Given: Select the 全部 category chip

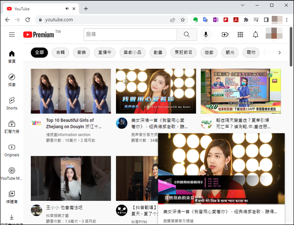Looking at the screenshot, I should 39,52.
